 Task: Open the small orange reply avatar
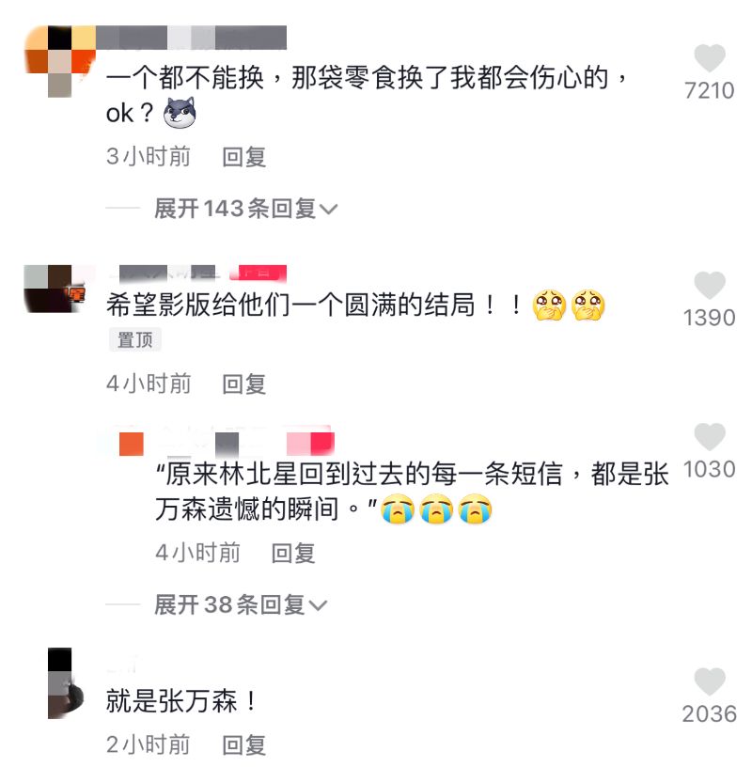click(132, 444)
